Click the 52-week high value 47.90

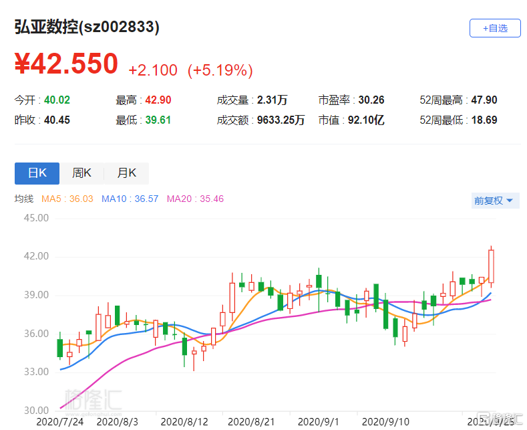tap(484, 100)
